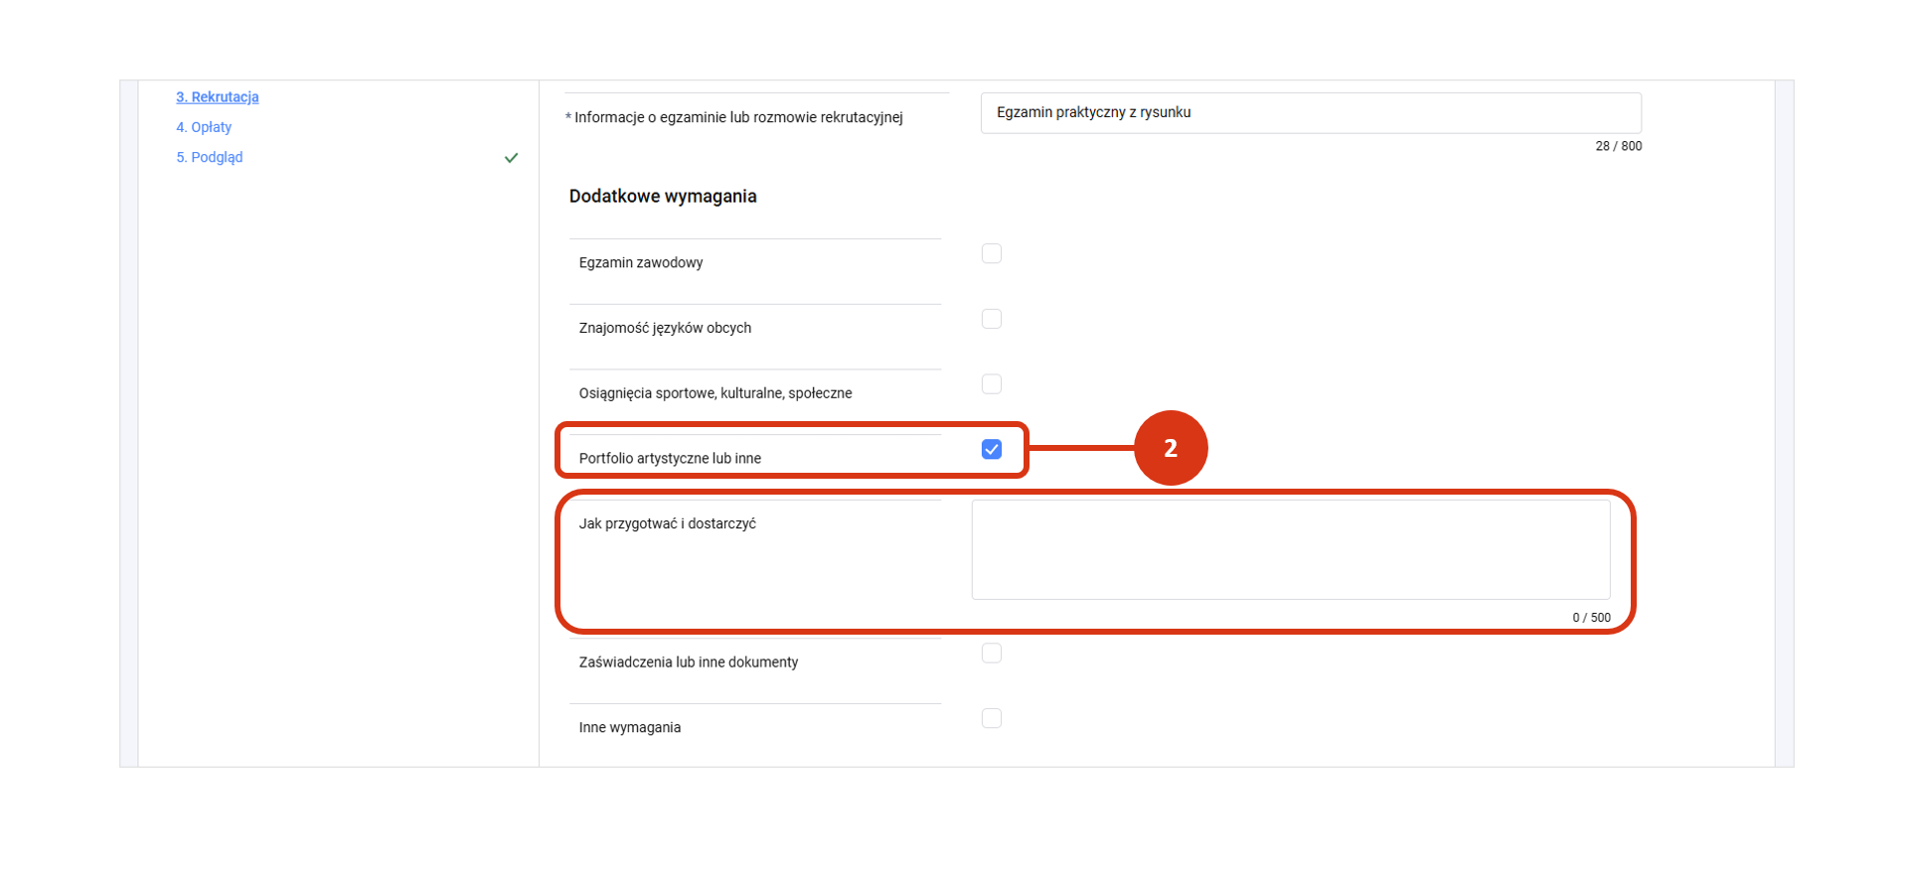This screenshot has width=1907, height=879.
Task: Click the Zaświadczenia lub inne dokumenty label
Action: point(689,662)
